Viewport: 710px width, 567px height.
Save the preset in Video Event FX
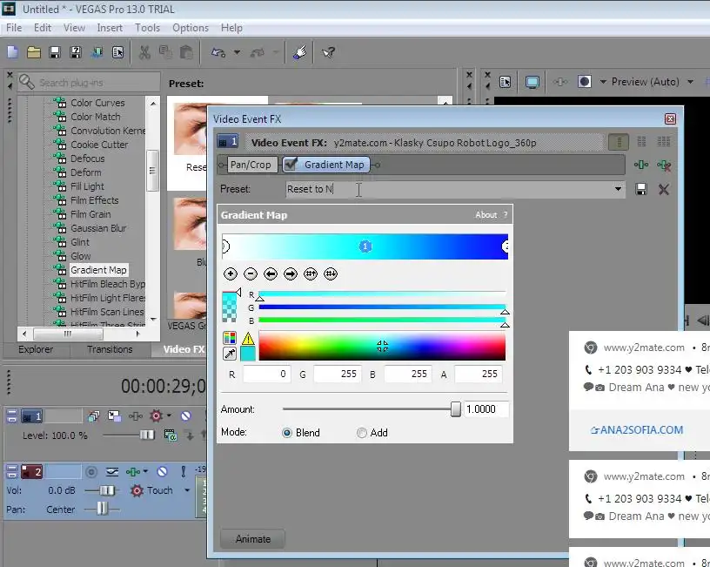641,189
